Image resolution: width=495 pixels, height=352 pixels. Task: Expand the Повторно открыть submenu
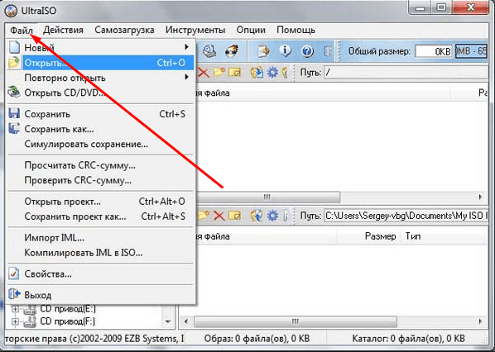coord(186,77)
